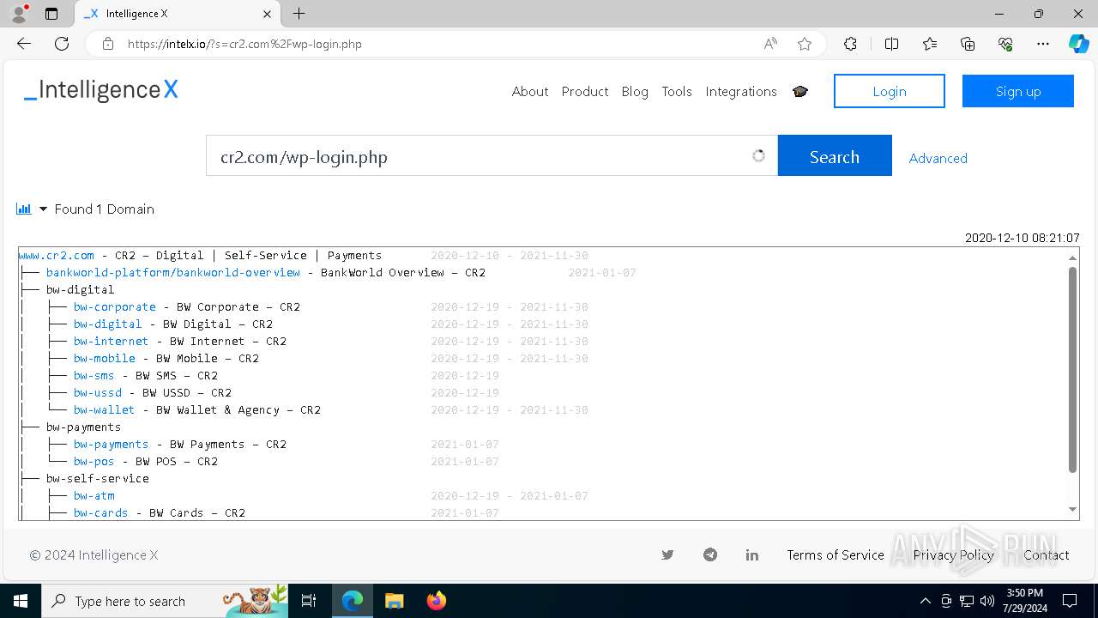Open Browser essentials icon
Image resolution: width=1098 pixels, height=618 pixels.
pyautogui.click(x=1005, y=44)
